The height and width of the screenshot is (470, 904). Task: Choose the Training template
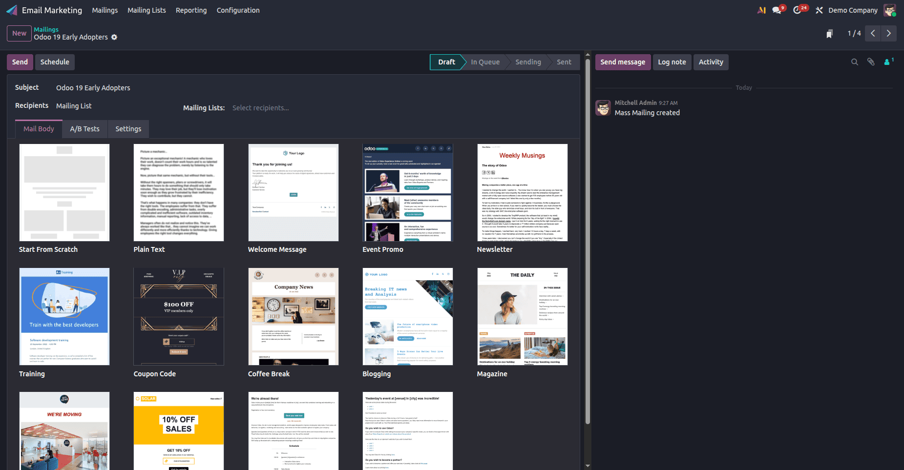tap(64, 316)
